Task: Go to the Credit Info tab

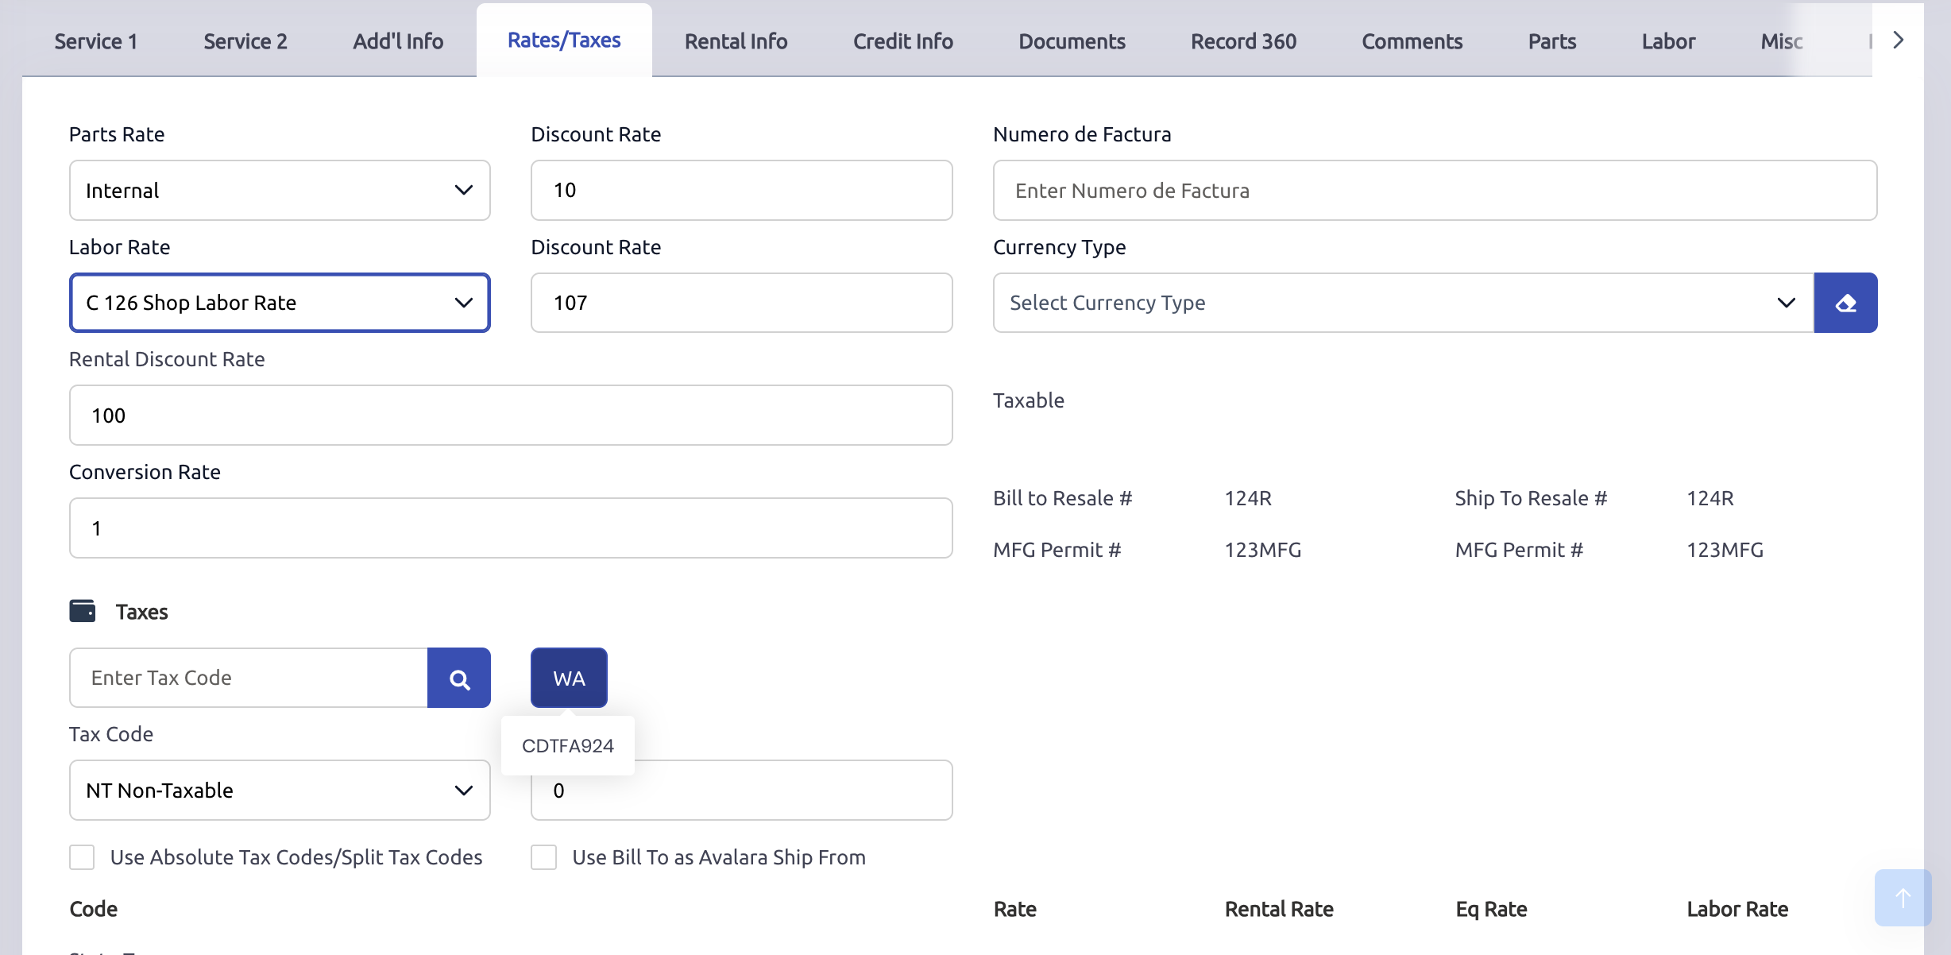Action: pos(902,41)
